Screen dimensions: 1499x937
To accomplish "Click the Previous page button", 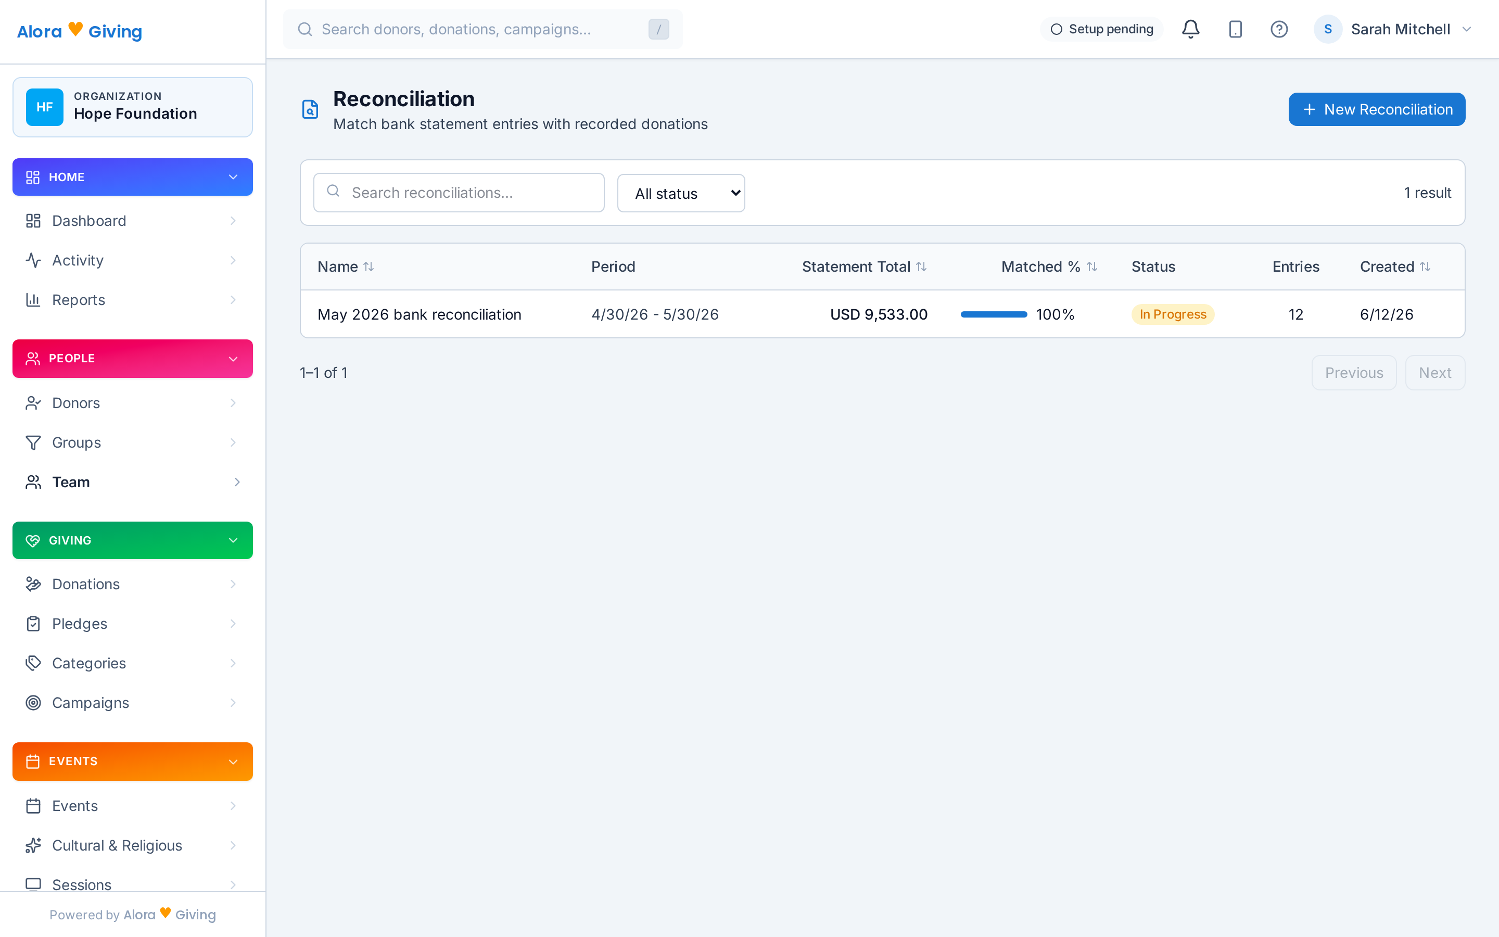I will 1353,372.
